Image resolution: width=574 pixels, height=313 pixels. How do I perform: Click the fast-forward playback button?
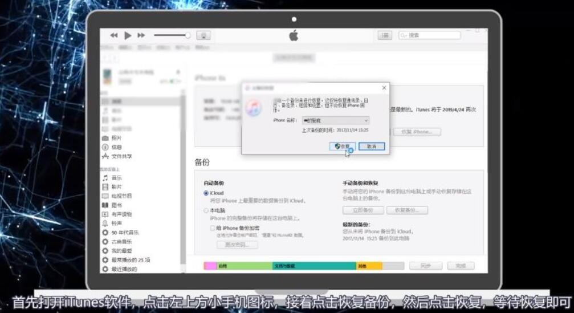(141, 35)
